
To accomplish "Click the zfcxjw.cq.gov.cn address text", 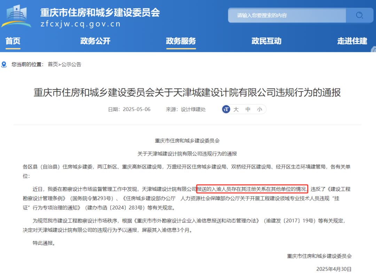I will pyautogui.click(x=80, y=24).
